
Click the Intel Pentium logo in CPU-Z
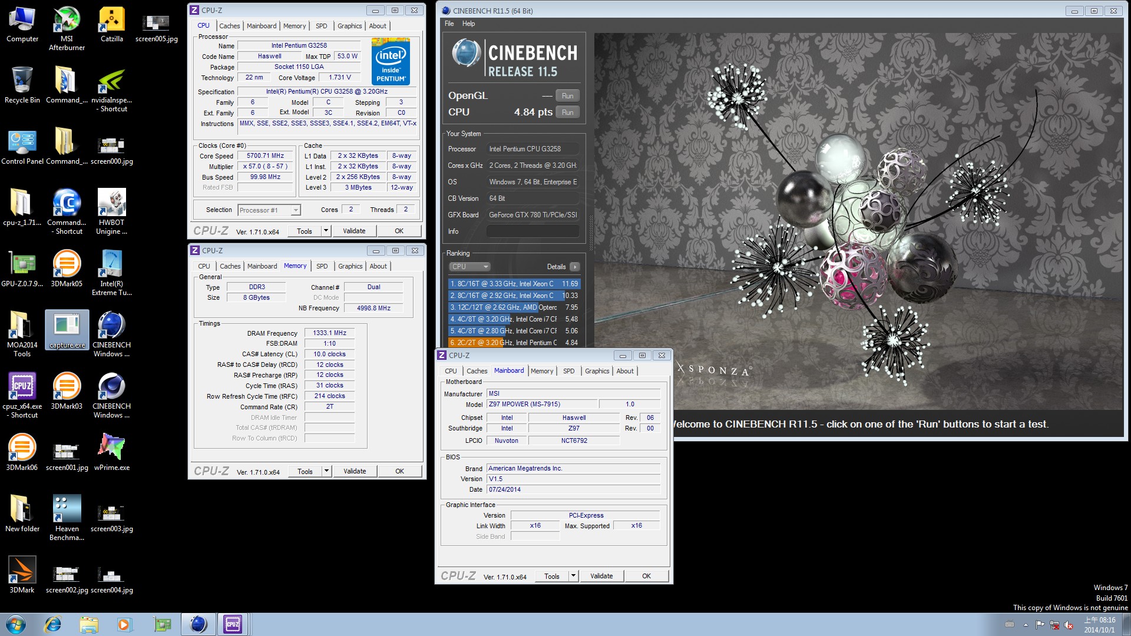[x=391, y=61]
